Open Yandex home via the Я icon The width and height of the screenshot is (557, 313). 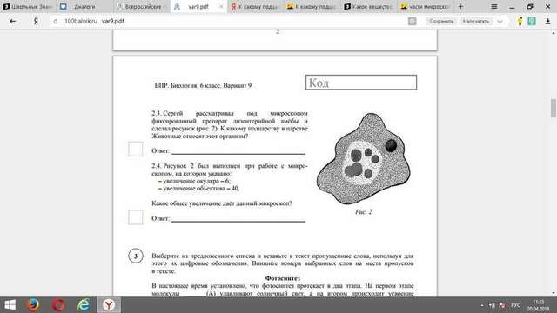point(36,21)
